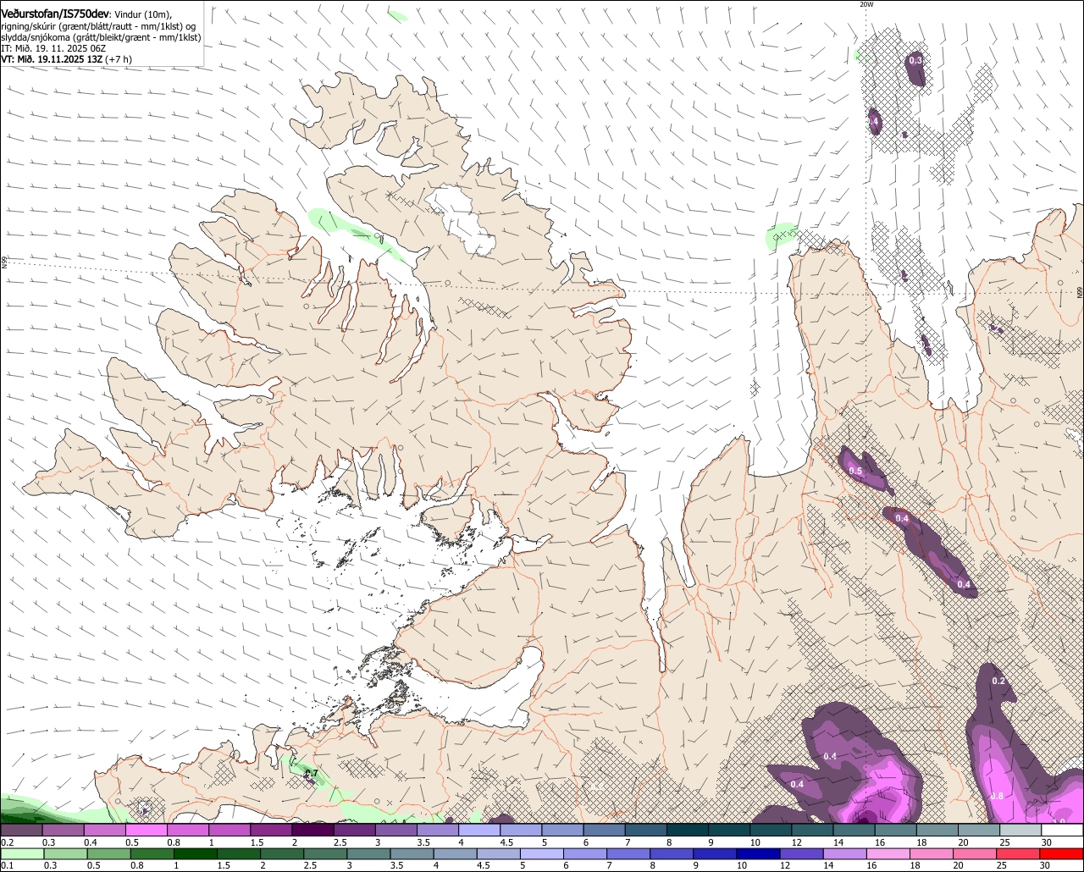Click the 0.3 precipitation label near 20W

pos(915,60)
